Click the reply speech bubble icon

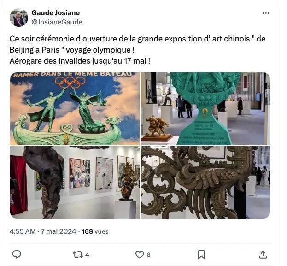(x=17, y=254)
